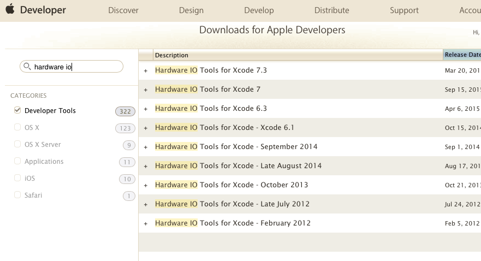481x261 pixels.
Task: Click the search field containing hardware io
Action: pyautogui.click(x=72, y=67)
